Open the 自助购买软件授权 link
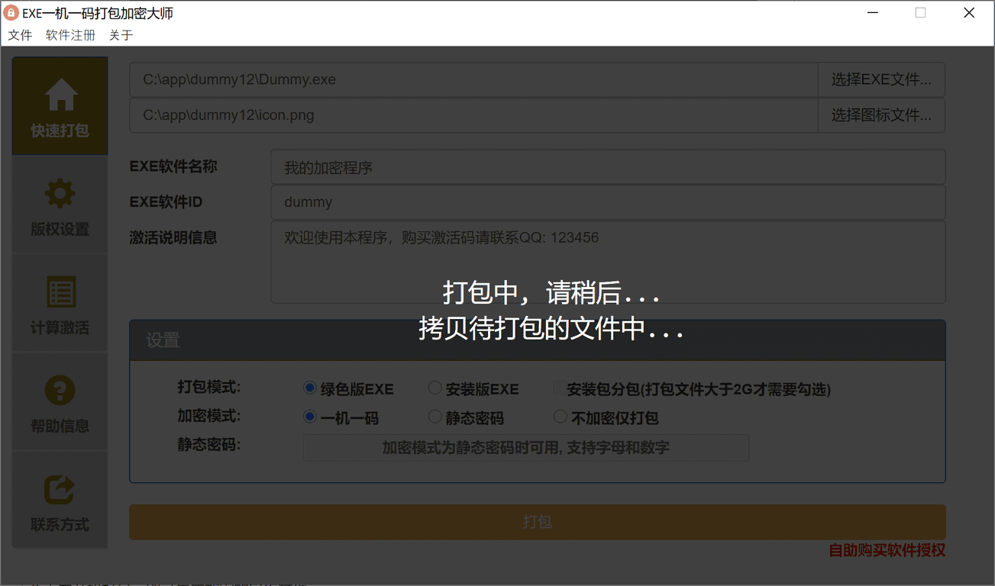 click(x=887, y=550)
